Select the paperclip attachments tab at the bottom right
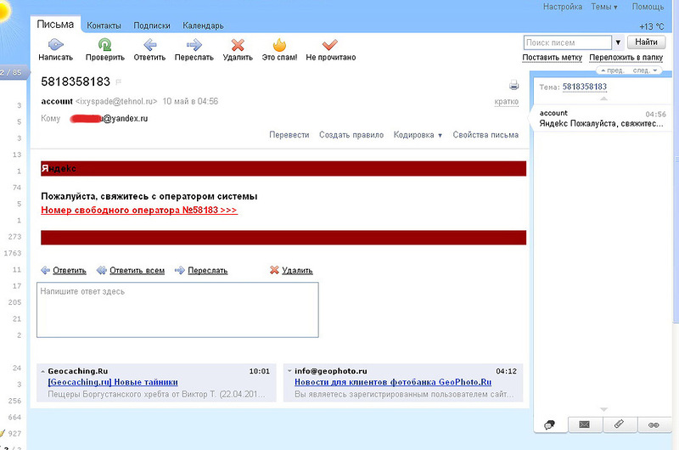 pyautogui.click(x=619, y=423)
